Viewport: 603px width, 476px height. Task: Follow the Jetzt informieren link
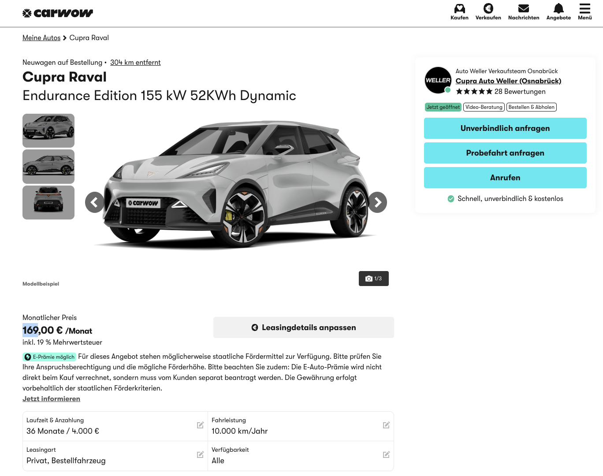pos(51,399)
